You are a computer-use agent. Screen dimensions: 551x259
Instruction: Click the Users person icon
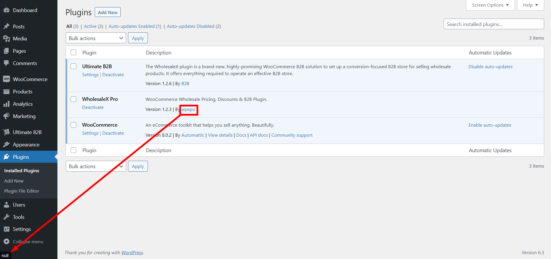click(6, 205)
